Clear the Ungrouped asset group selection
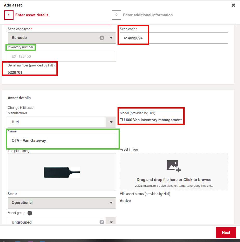 point(102,222)
